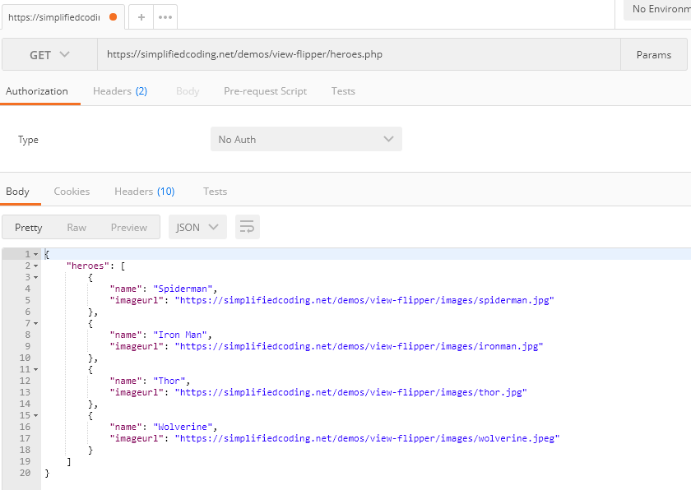Expand the No Auth type dropdown

point(306,139)
